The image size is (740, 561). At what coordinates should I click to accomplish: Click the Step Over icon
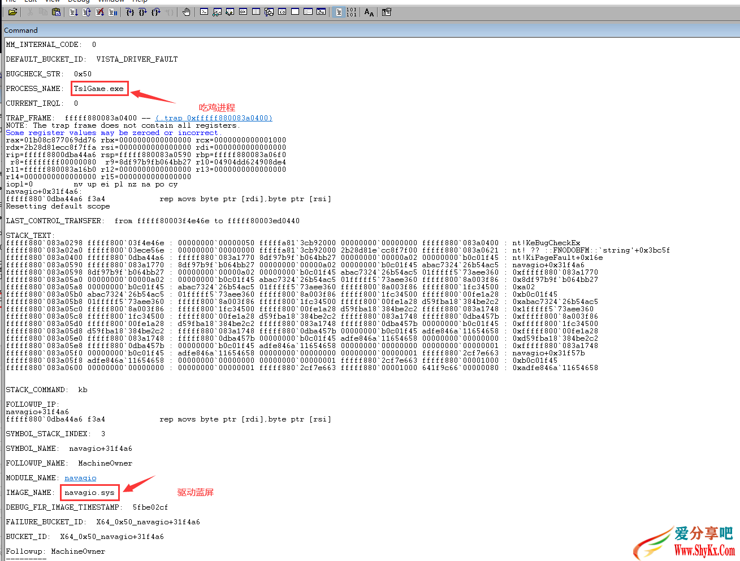coord(142,12)
